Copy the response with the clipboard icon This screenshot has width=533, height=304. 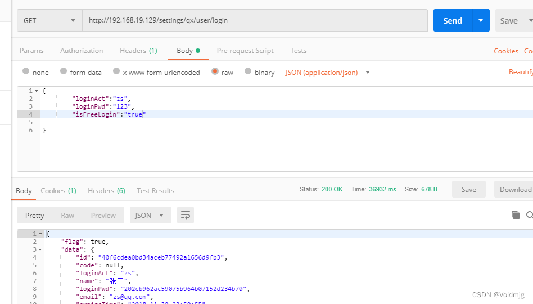(x=516, y=215)
